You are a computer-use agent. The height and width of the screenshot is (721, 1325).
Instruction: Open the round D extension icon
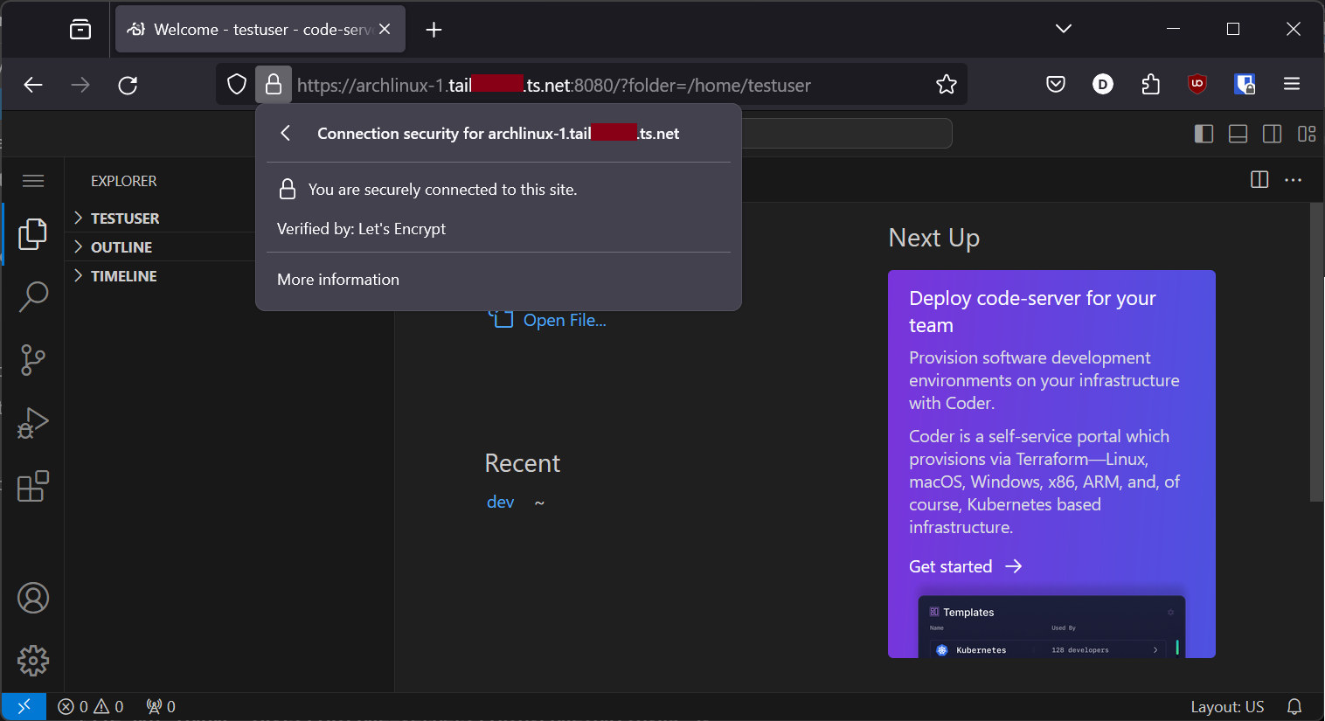1103,85
